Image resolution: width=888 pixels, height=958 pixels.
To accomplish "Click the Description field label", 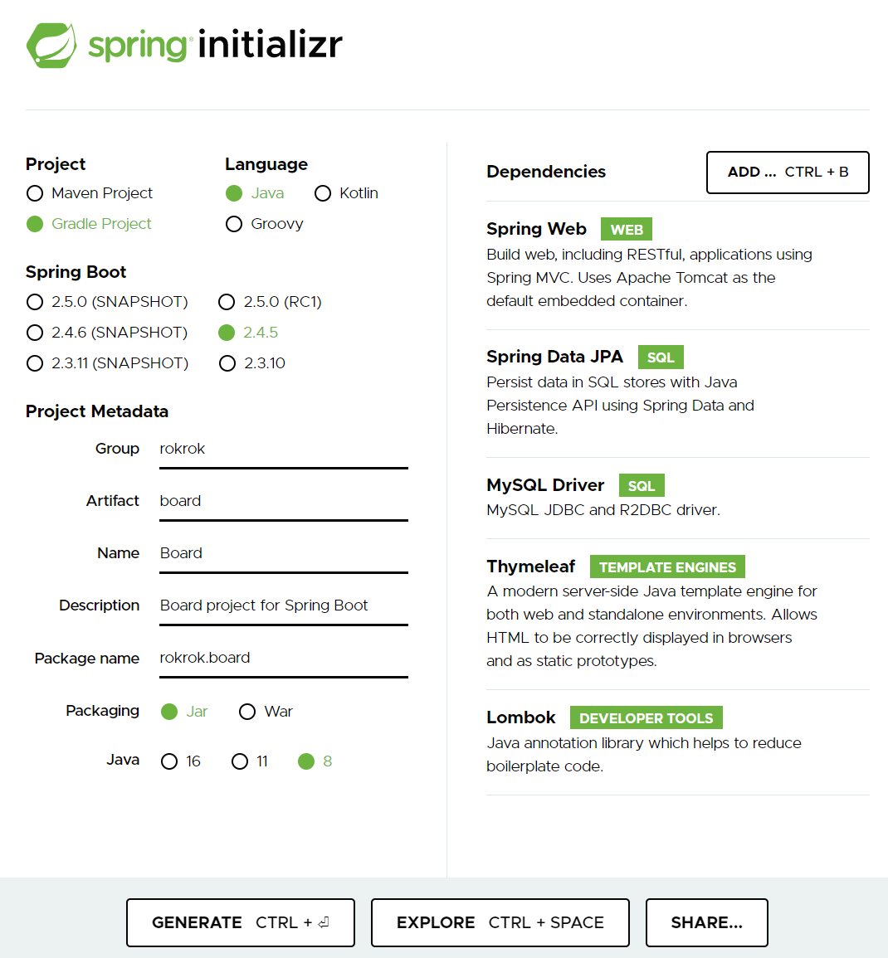I will 99,605.
